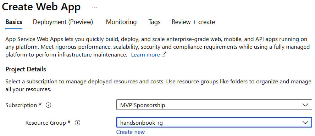Expand the Resource Group chevron arrow
Viewport: 315px width, 136px height.
(305, 122)
